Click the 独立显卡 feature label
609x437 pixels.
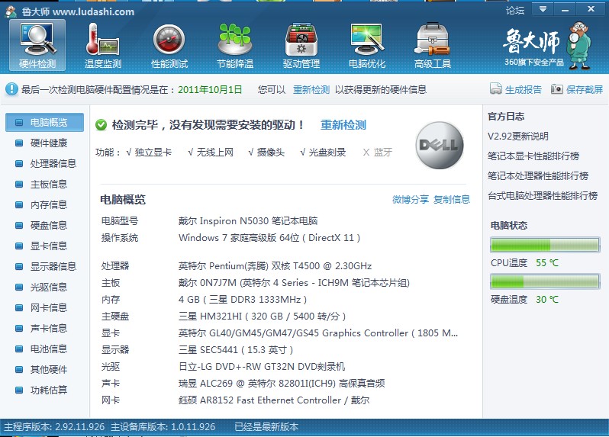click(153, 152)
